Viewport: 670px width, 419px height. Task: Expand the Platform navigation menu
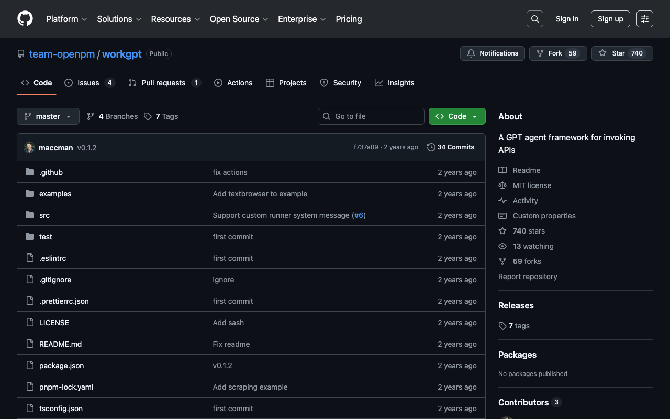point(66,19)
